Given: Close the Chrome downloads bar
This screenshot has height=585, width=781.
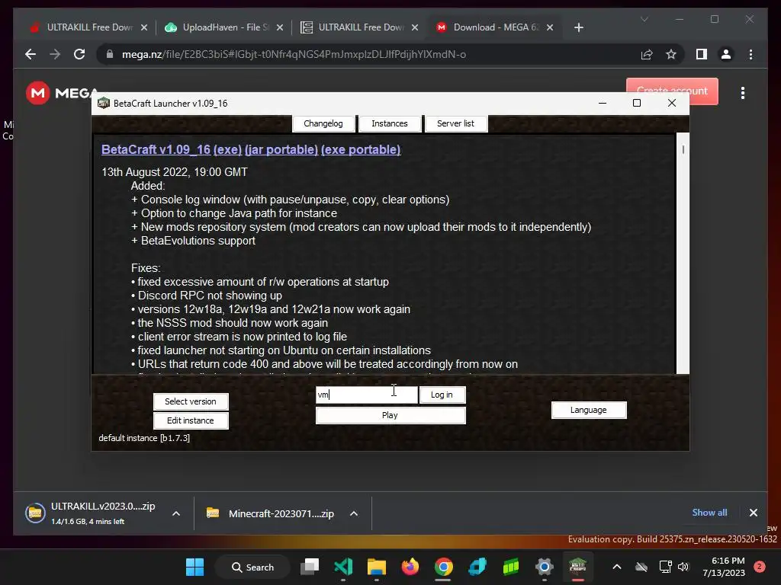Looking at the screenshot, I should click(x=753, y=513).
